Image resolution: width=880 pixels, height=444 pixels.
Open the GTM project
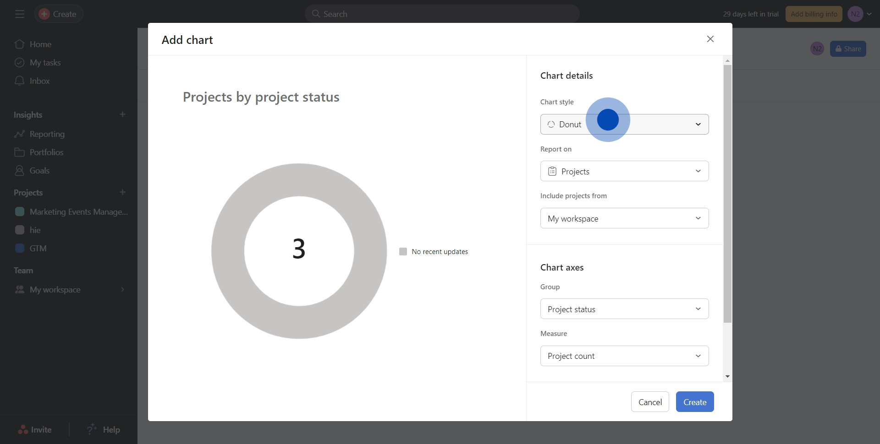tap(38, 249)
